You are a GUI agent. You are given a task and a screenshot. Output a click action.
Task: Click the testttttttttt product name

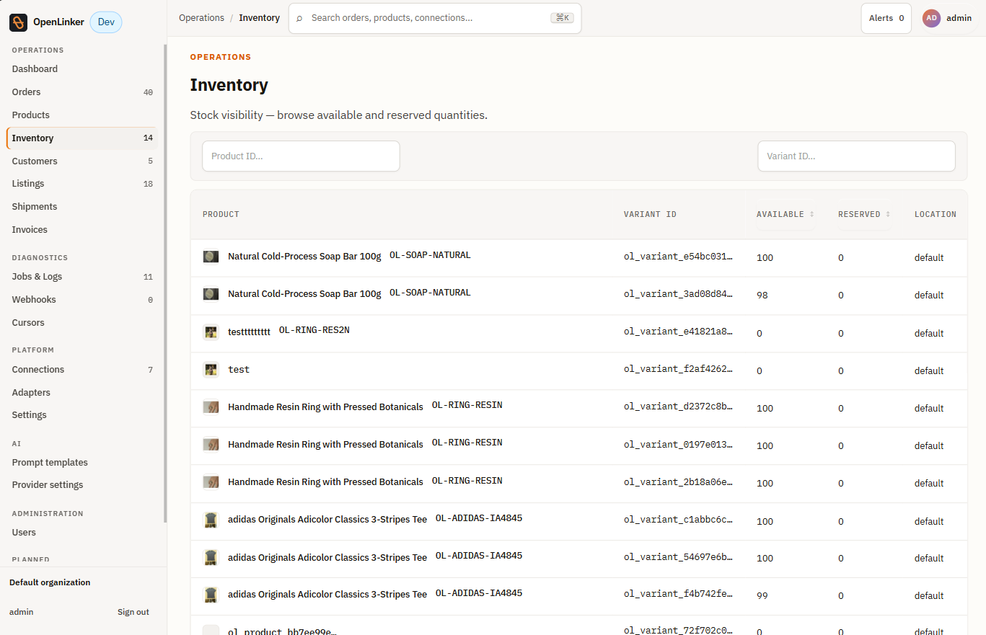[x=249, y=332]
